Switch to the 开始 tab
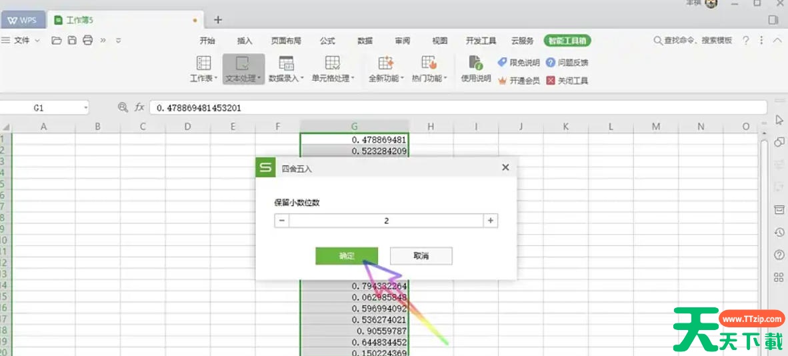Screen dimensions: 788x356 (207, 41)
